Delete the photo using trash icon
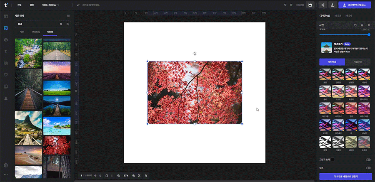Viewport: 375px width, 182px height. point(368,25)
